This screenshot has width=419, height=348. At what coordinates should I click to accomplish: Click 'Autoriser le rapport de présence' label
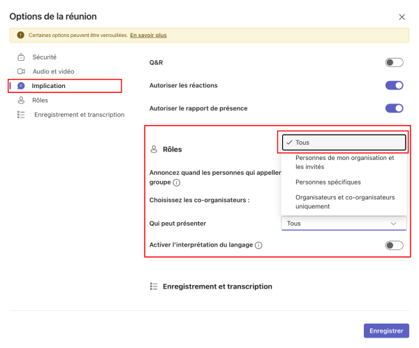coord(198,108)
